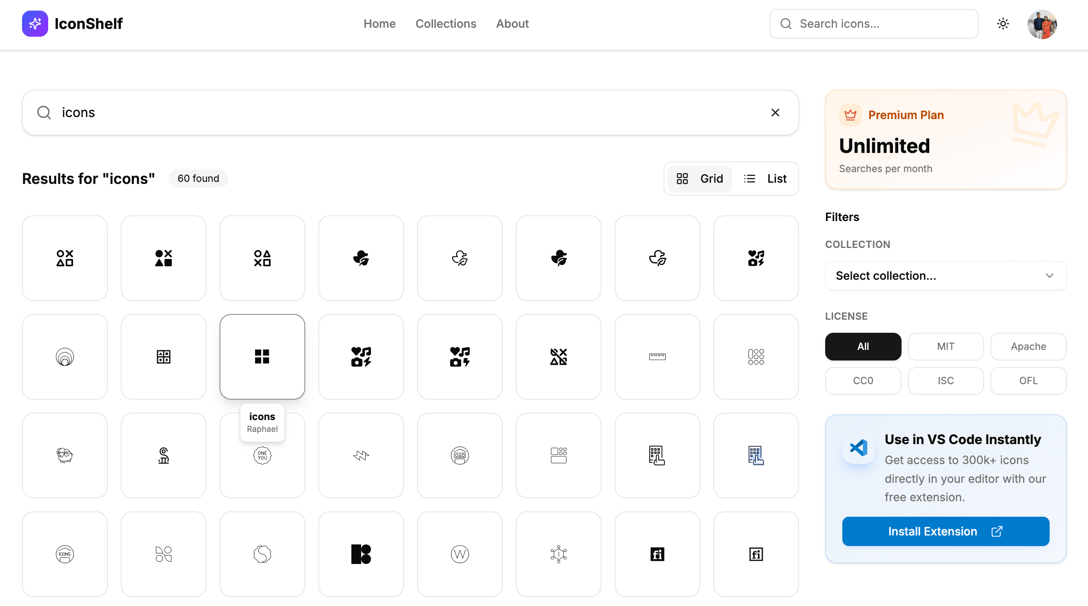The width and height of the screenshot is (1088, 606).
Task: Toggle light mode with the sun icon
Action: pos(1003,24)
